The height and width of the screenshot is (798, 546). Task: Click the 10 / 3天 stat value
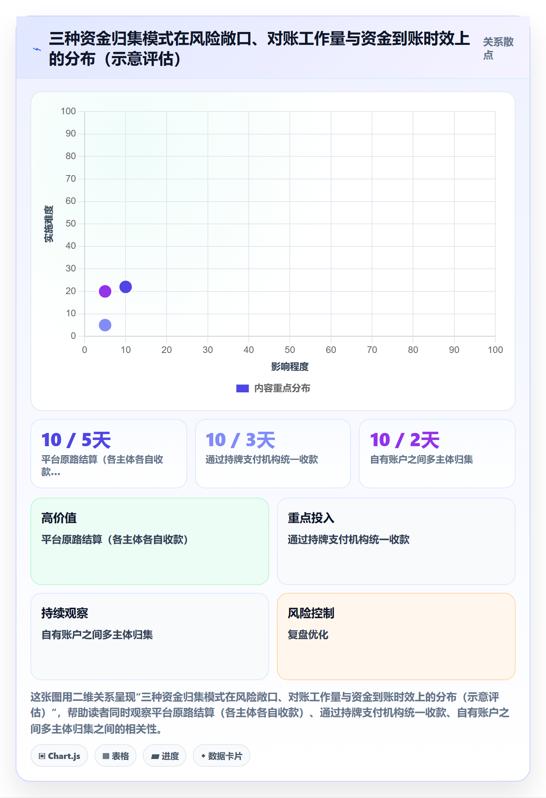tap(240, 440)
